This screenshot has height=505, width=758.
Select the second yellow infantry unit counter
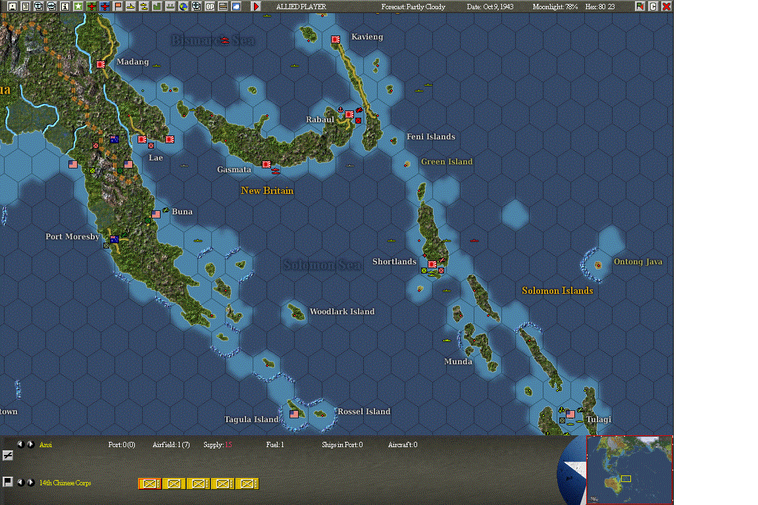[x=174, y=484]
